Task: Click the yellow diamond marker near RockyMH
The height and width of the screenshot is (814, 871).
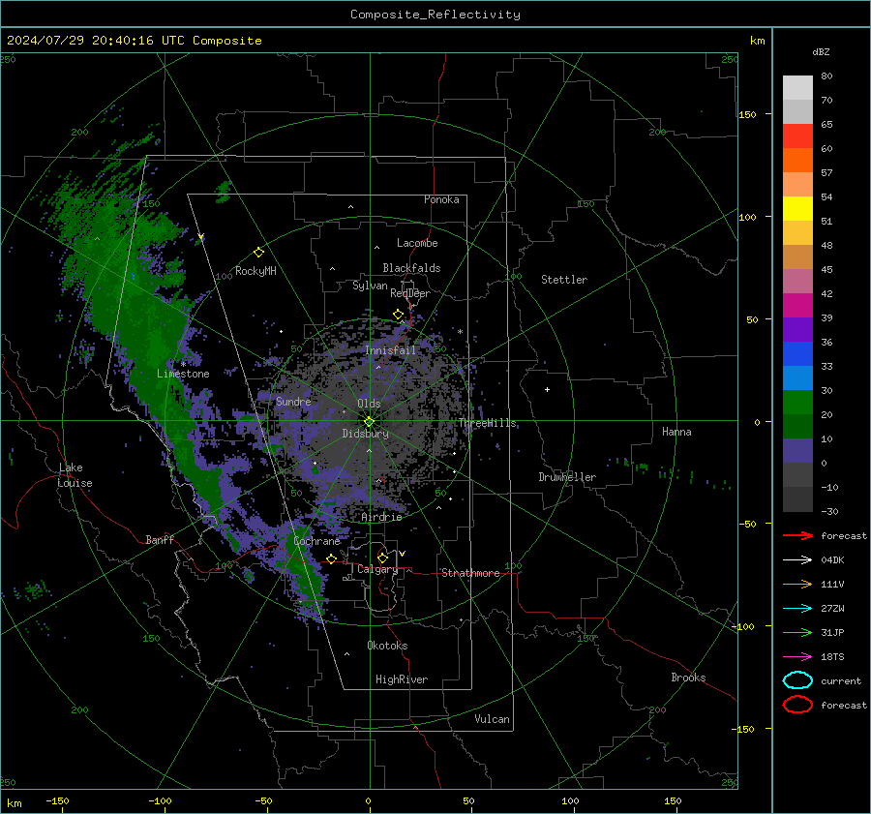Action: (x=258, y=253)
